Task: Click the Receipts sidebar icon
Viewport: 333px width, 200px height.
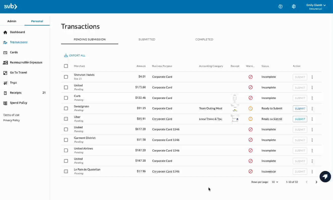Action: pos(5,93)
